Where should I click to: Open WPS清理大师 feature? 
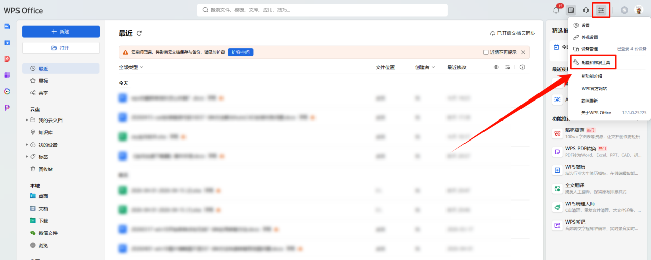(597, 207)
